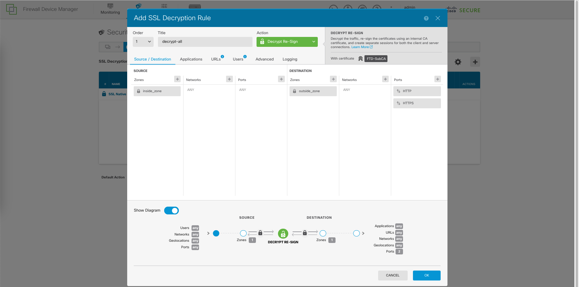Select the HTTPS destination port entry
This screenshot has height=287, width=579.
click(417, 103)
